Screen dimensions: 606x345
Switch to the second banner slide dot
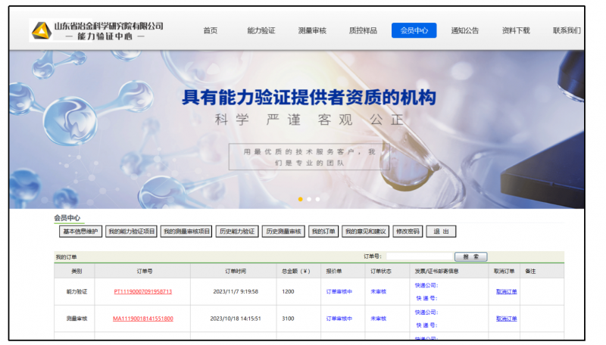pyautogui.click(x=309, y=199)
